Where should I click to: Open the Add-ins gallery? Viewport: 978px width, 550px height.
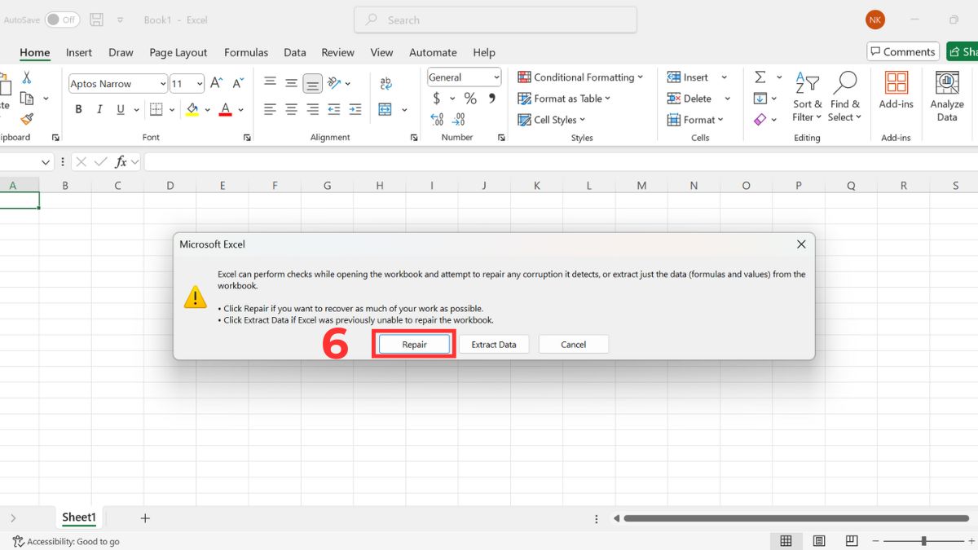pyautogui.click(x=896, y=90)
